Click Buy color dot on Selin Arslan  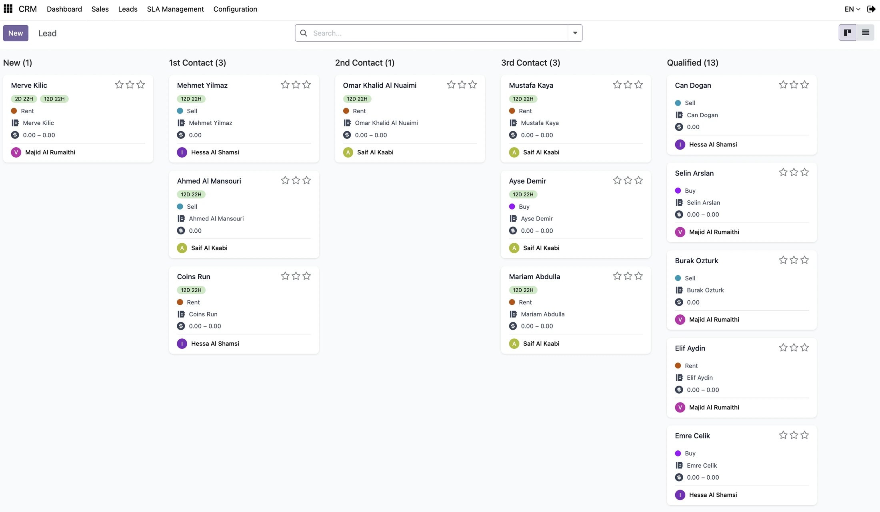pyautogui.click(x=678, y=191)
